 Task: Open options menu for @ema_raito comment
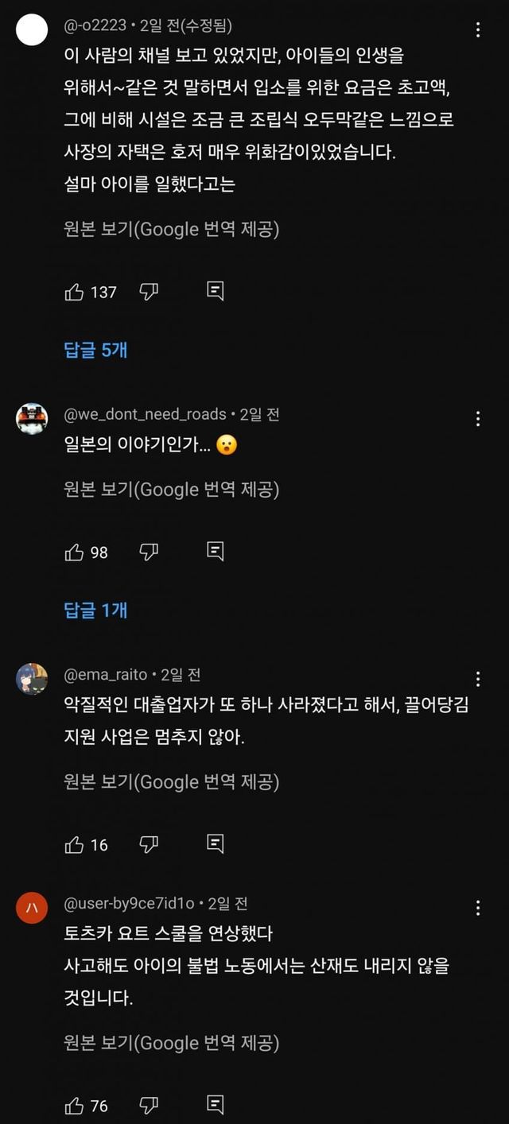click(x=478, y=679)
